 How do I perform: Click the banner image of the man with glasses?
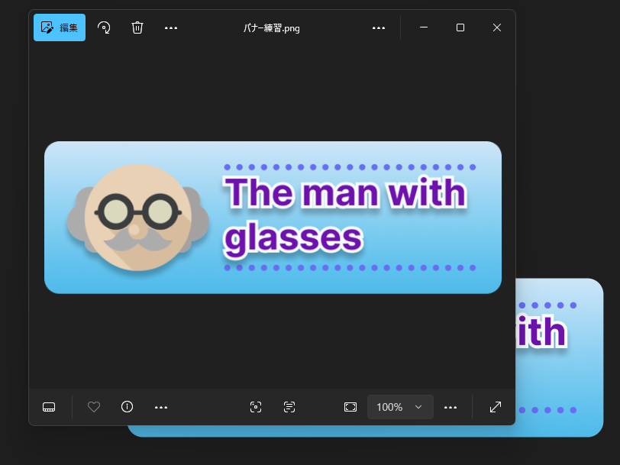click(273, 218)
